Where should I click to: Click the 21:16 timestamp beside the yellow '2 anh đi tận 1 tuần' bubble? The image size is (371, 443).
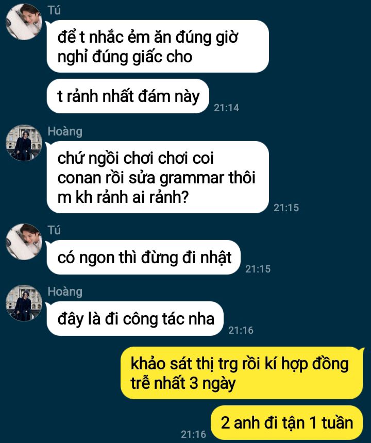[193, 434]
